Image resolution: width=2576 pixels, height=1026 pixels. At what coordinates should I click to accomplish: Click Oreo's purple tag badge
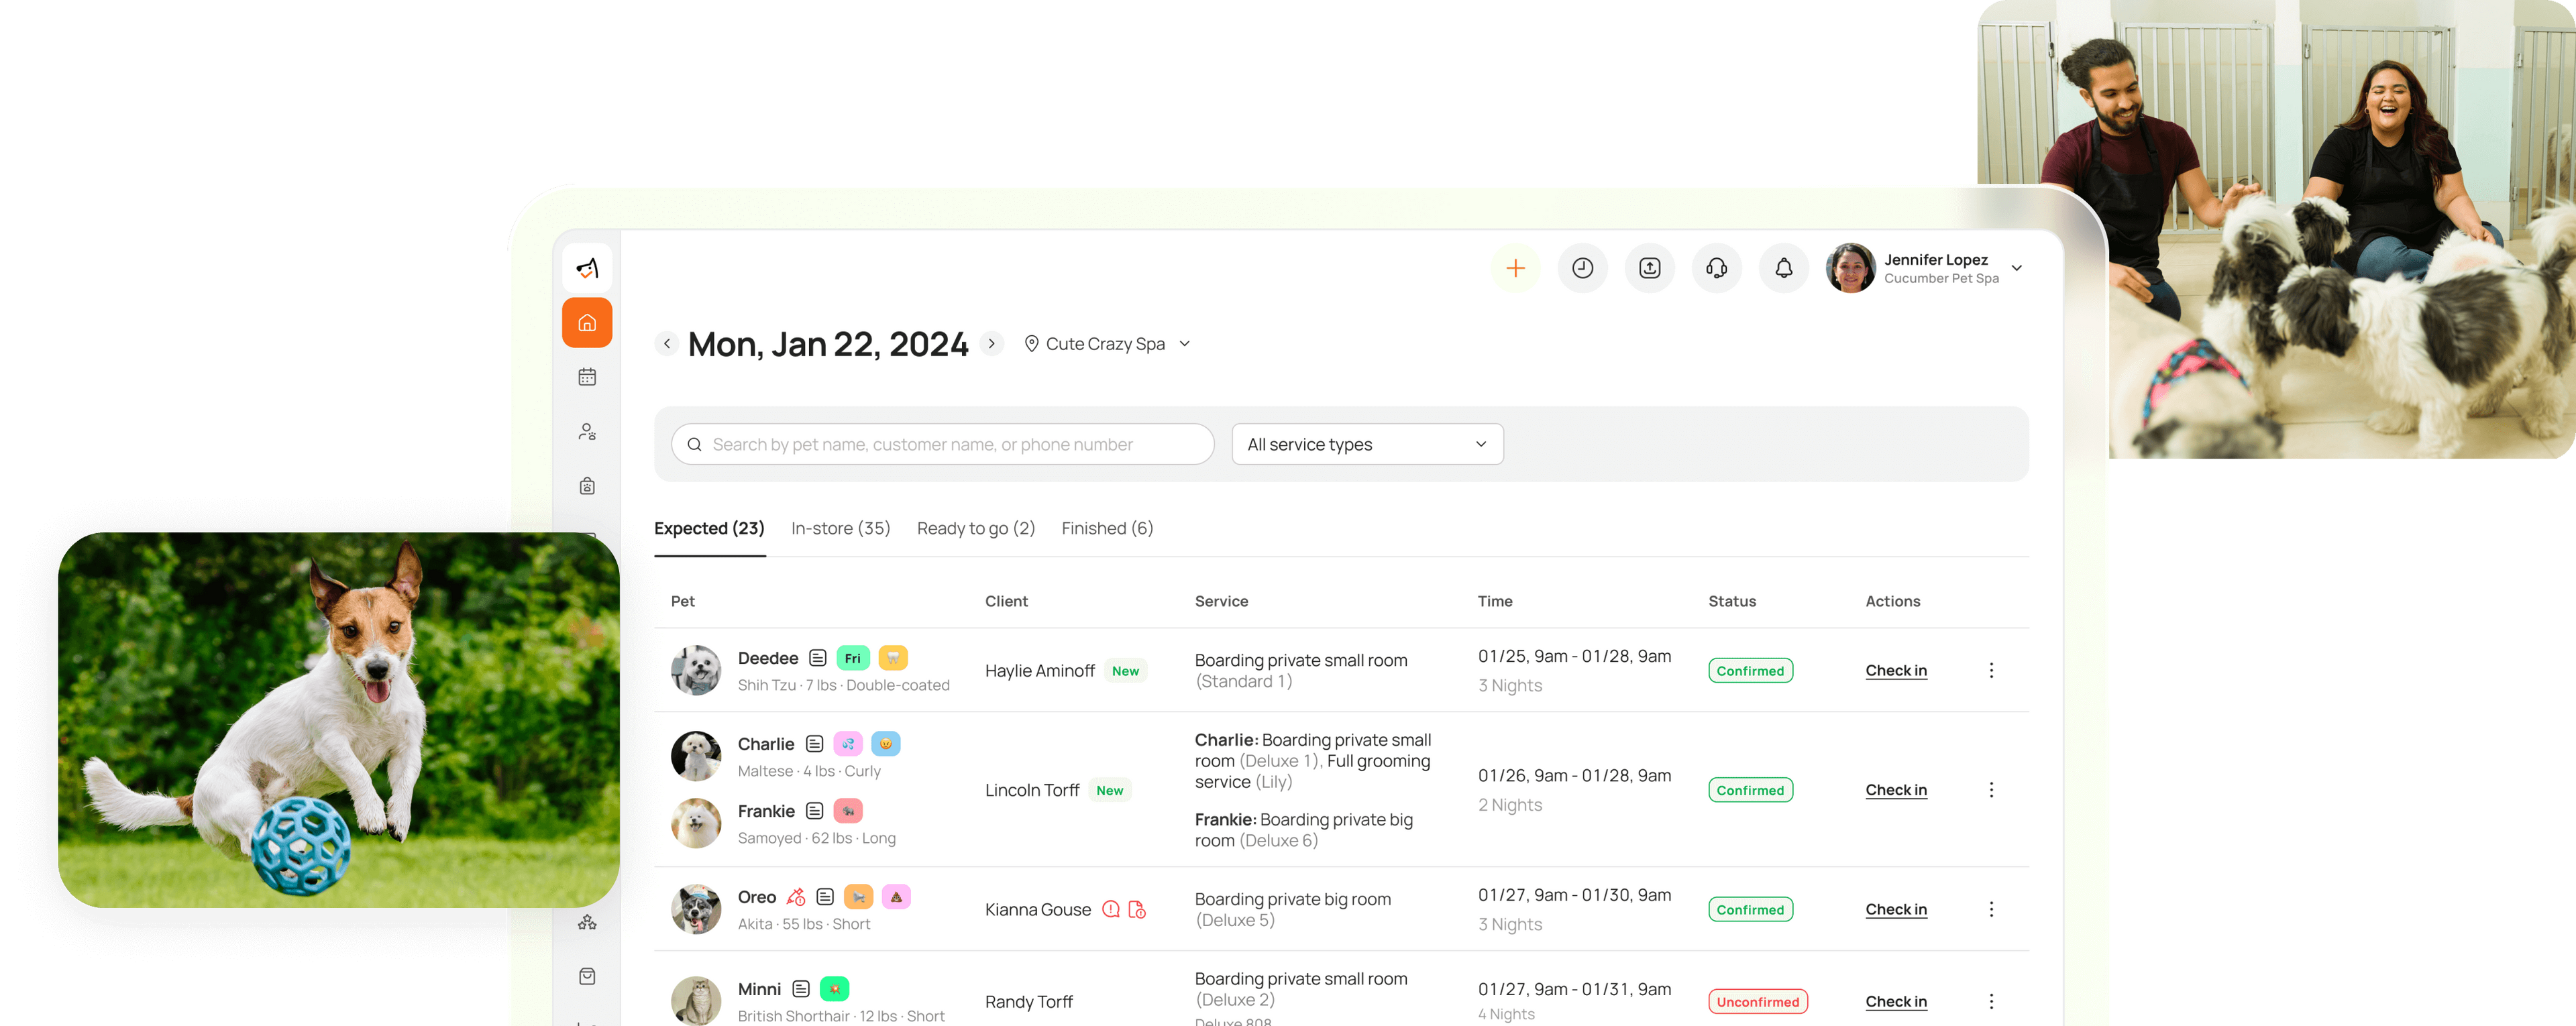tap(896, 897)
